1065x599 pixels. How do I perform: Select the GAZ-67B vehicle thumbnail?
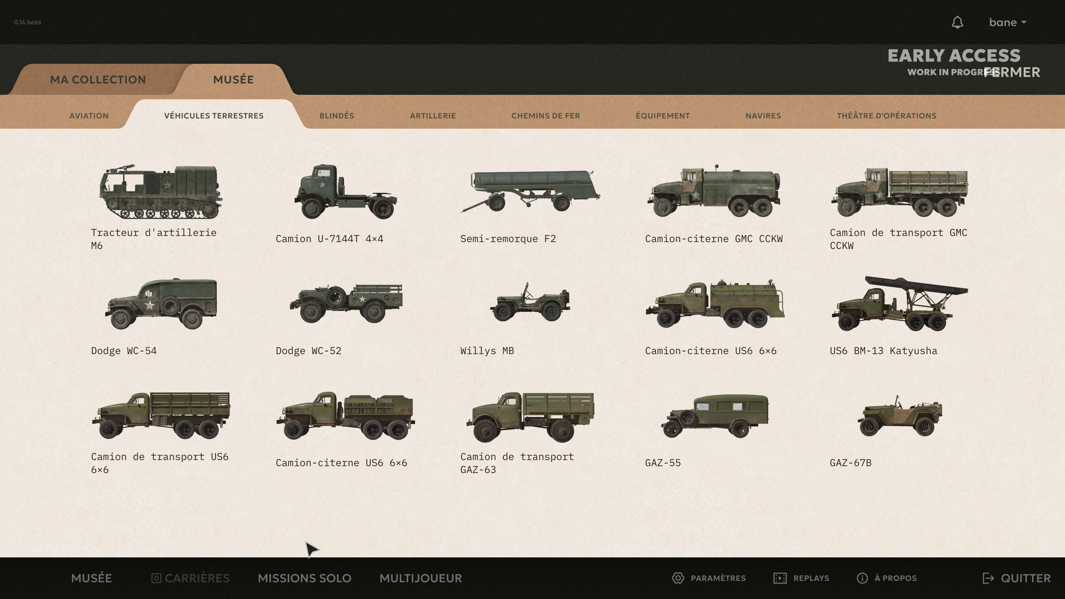pos(900,415)
